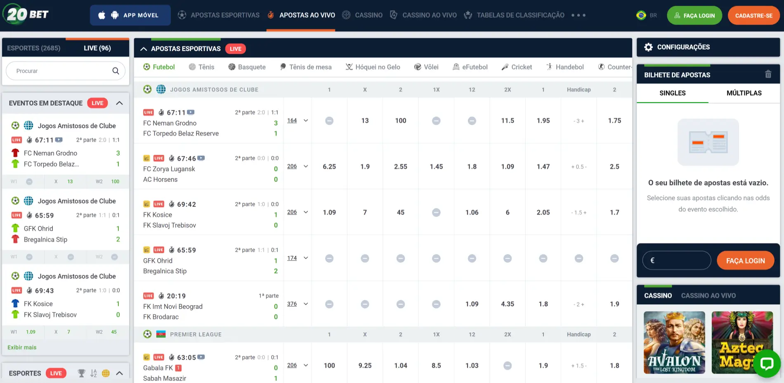
Task: Select the Tênis sport tab
Action: [201, 67]
